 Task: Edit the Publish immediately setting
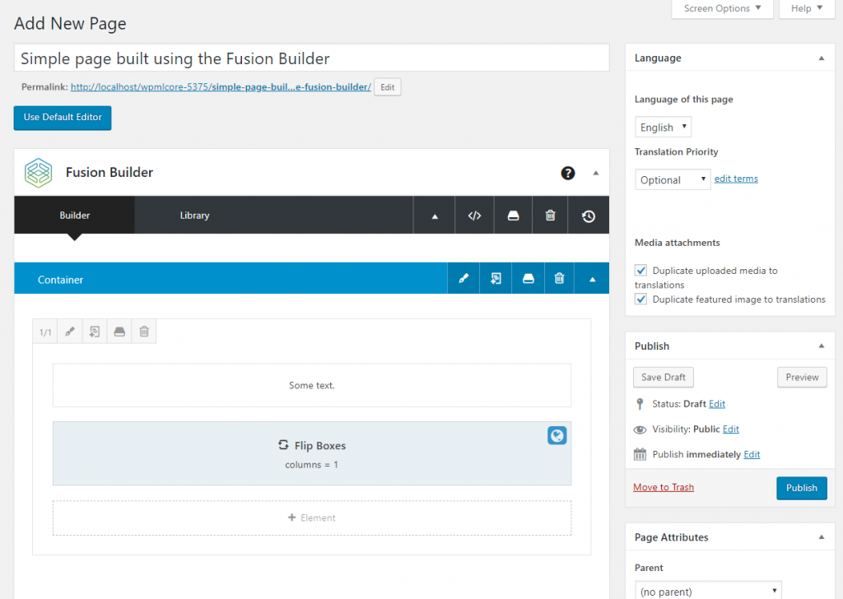tap(752, 454)
